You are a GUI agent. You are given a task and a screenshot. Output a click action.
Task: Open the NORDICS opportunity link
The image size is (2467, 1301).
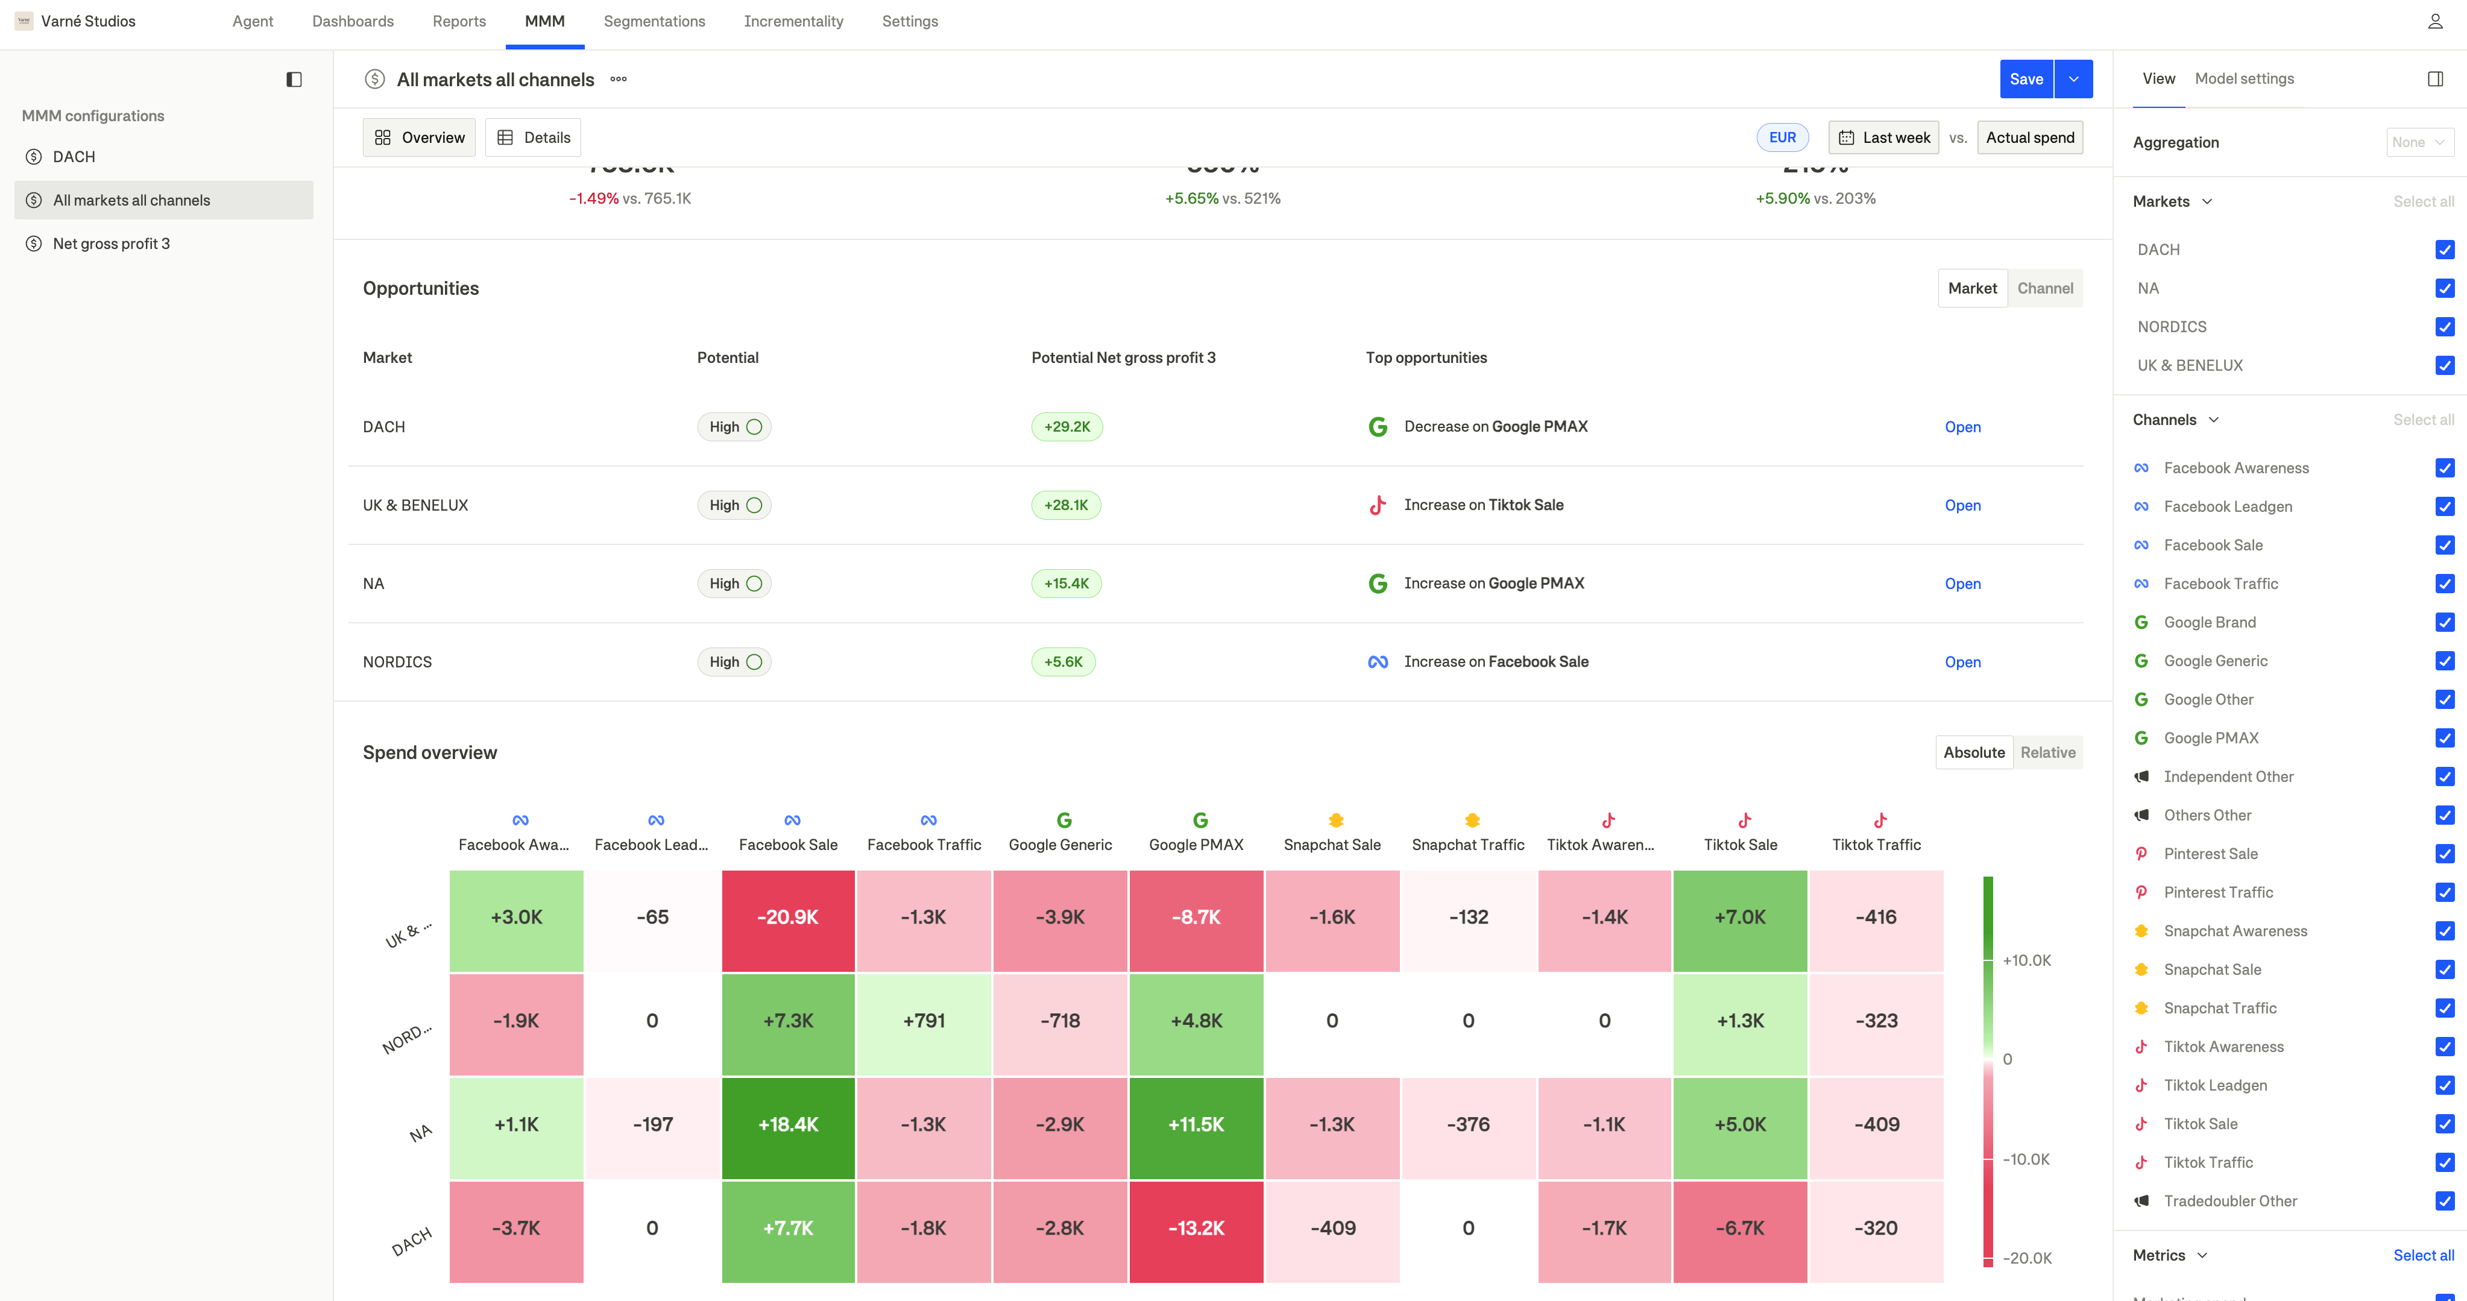tap(1962, 663)
